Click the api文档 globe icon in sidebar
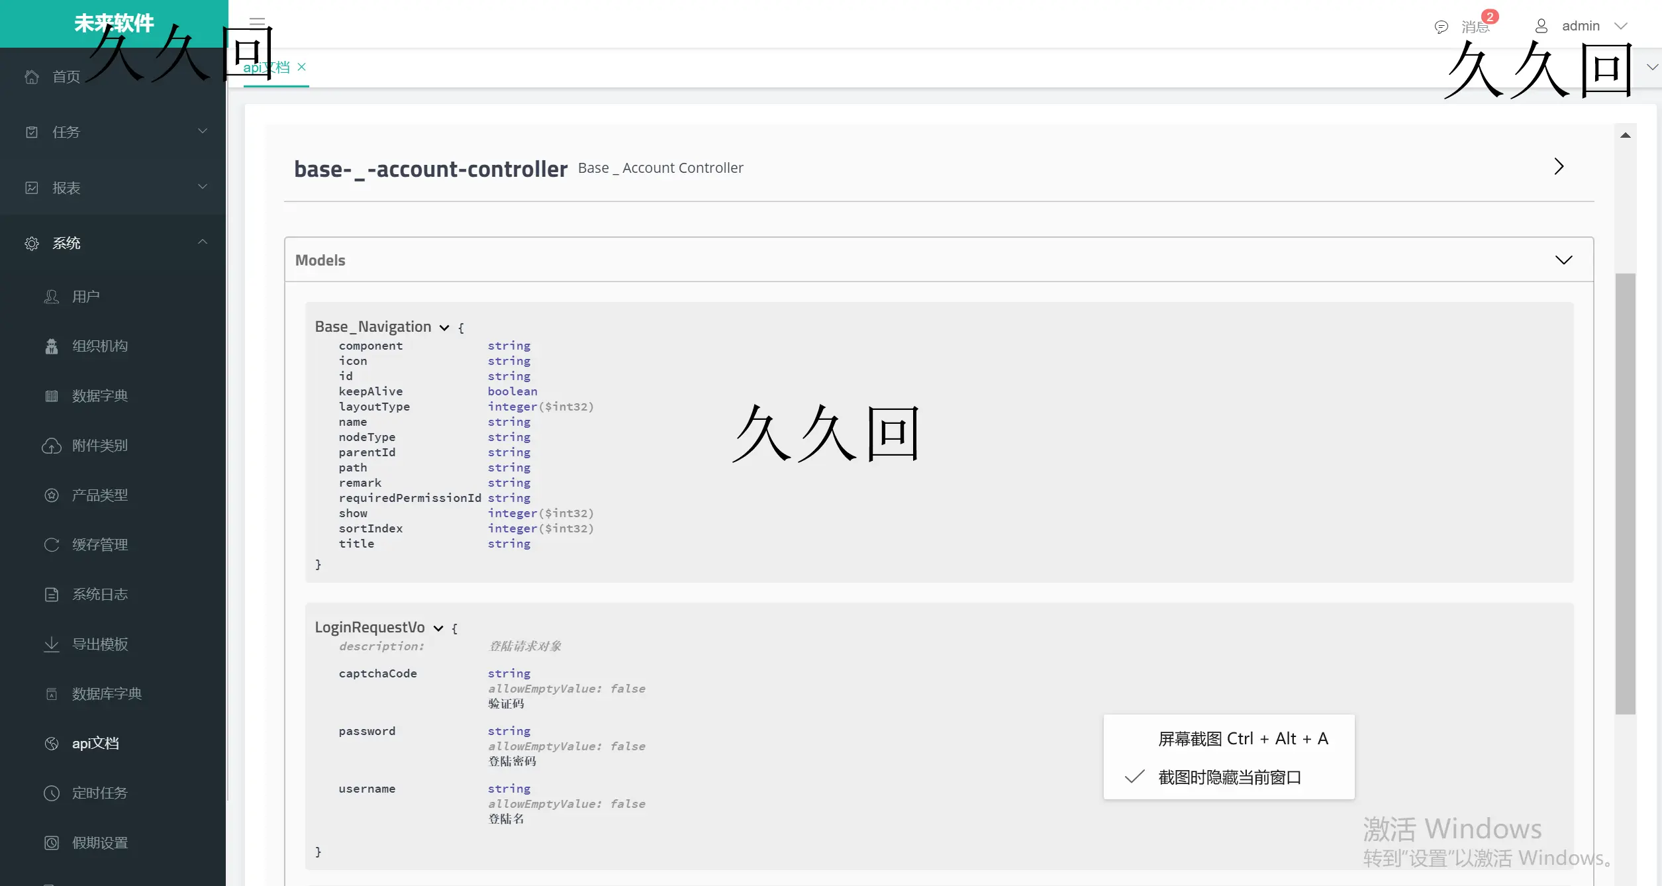The width and height of the screenshot is (1662, 886). 52,743
